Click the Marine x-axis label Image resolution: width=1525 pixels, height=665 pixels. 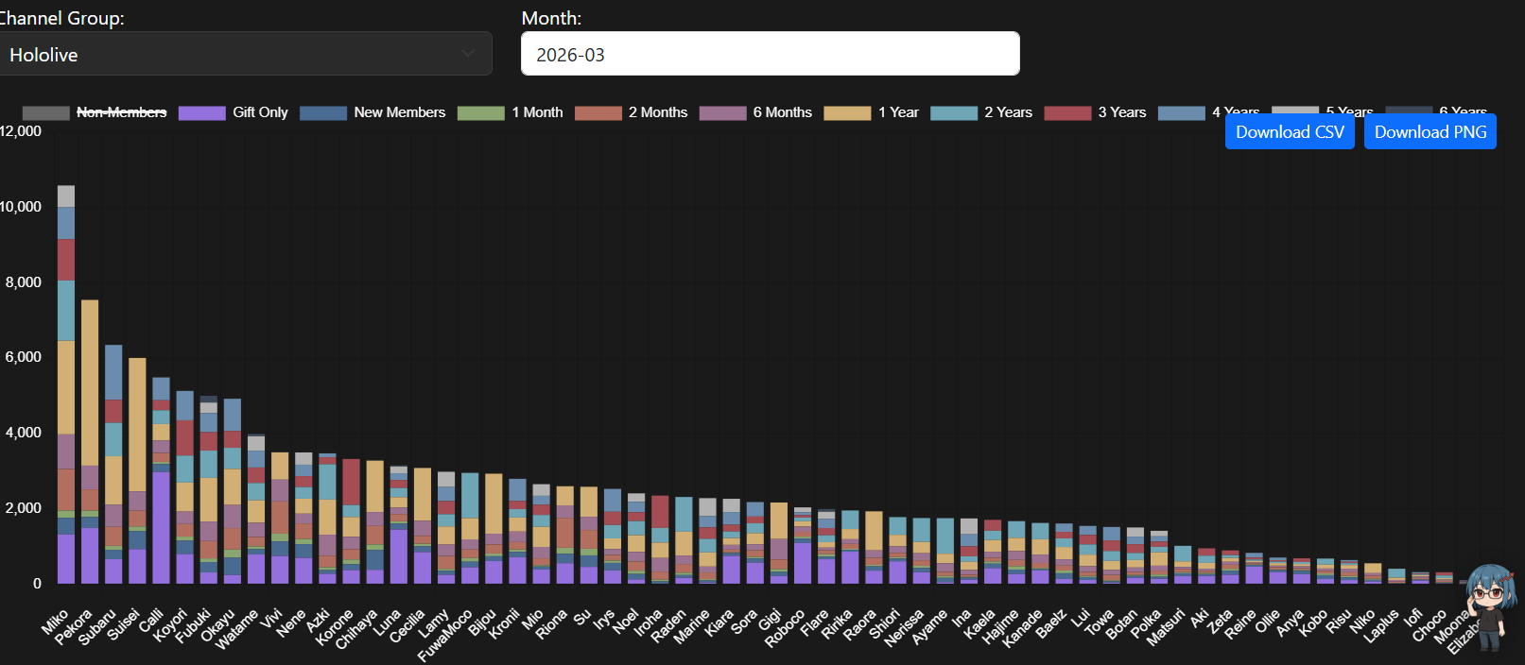point(691,627)
